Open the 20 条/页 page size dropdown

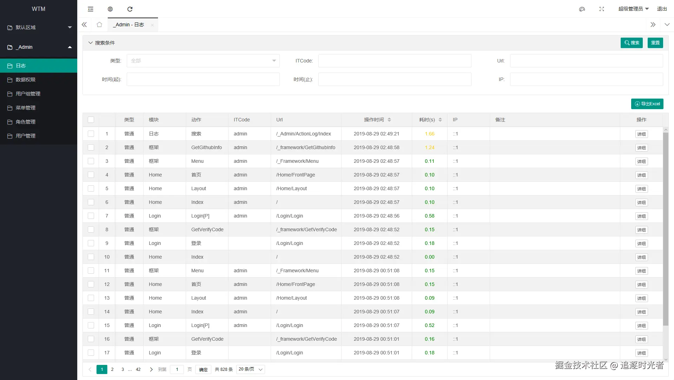pyautogui.click(x=251, y=369)
